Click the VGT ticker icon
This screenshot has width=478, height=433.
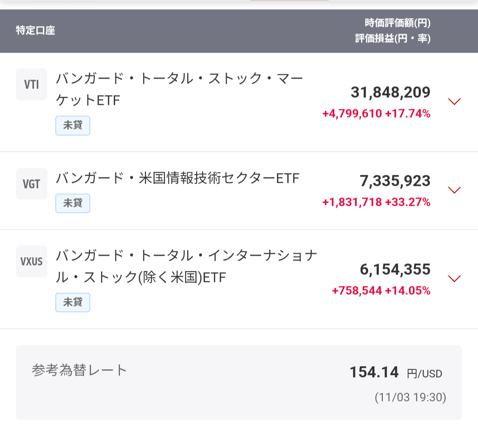(31, 183)
